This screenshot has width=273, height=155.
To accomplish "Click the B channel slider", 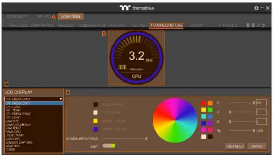I will [242, 122].
